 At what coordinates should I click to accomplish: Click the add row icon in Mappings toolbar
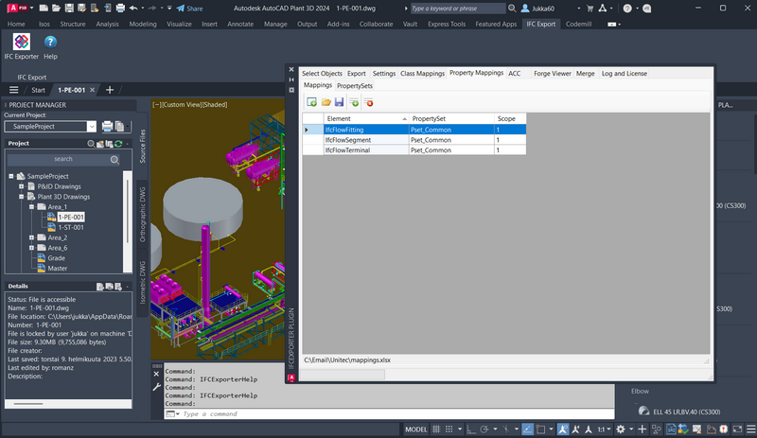[x=354, y=102]
